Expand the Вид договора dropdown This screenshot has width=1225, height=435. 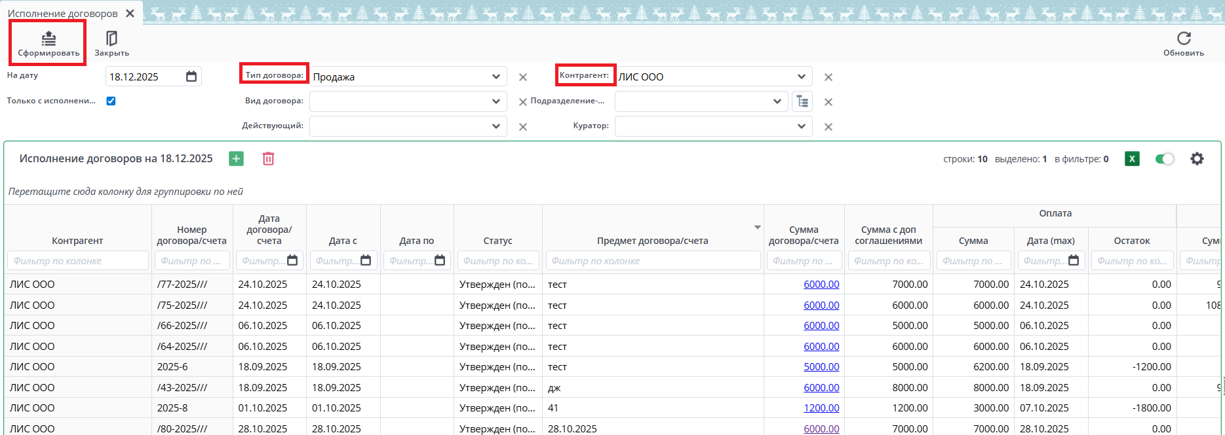pyautogui.click(x=496, y=101)
